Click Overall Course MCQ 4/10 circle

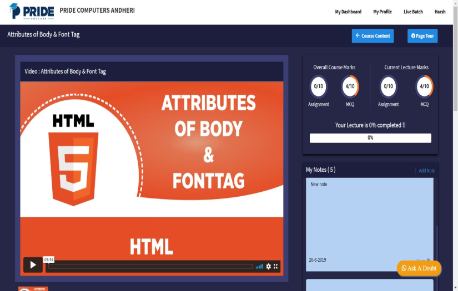(x=350, y=86)
